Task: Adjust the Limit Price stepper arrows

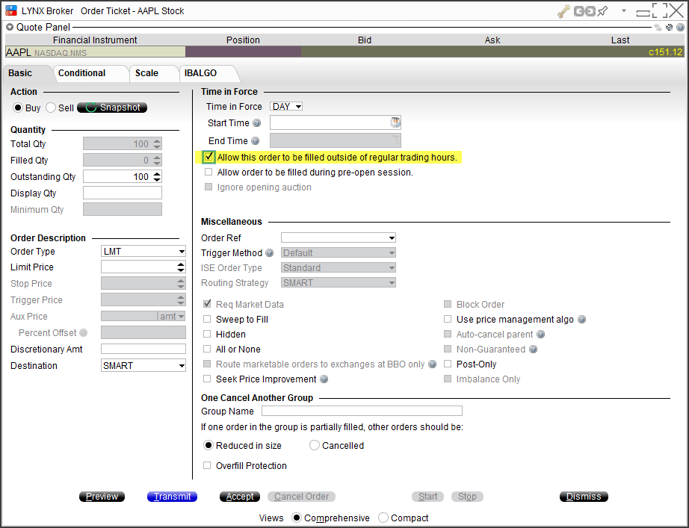Action: (181, 267)
